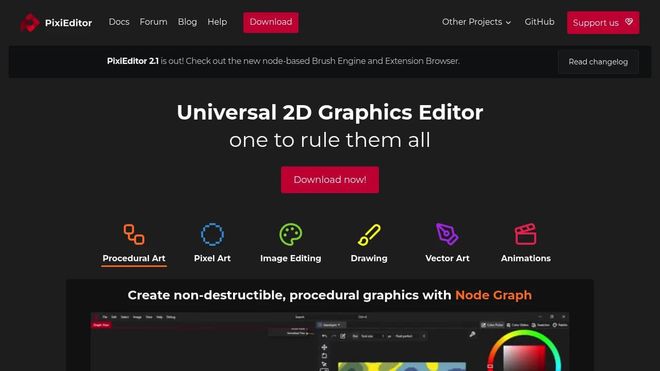Screen dimensions: 660x371
Task: Click the Support us button
Action: coord(603,23)
